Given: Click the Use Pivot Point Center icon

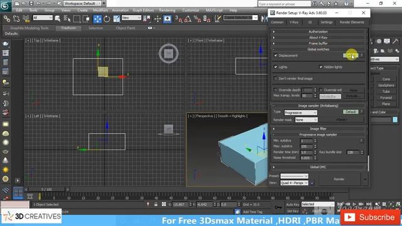Looking at the screenshot, I should click(x=147, y=19).
